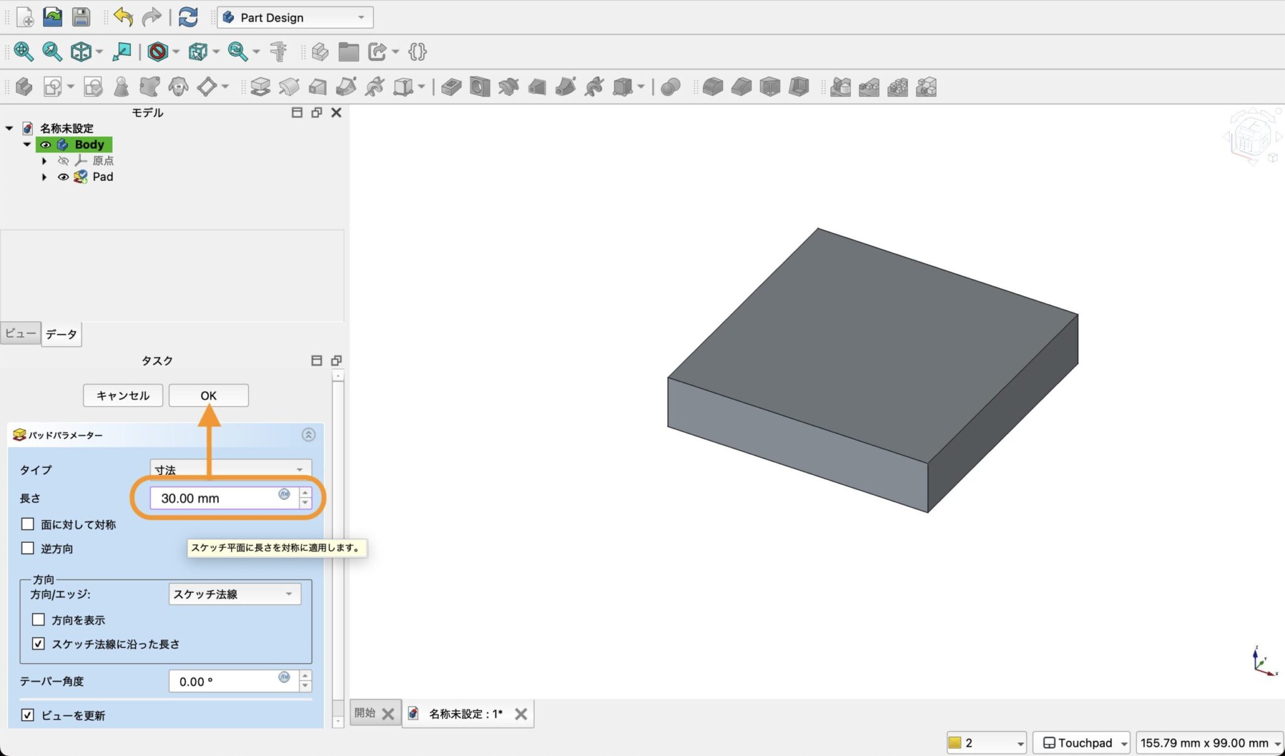Click the OK button
The height and width of the screenshot is (756, 1285).
click(x=208, y=395)
